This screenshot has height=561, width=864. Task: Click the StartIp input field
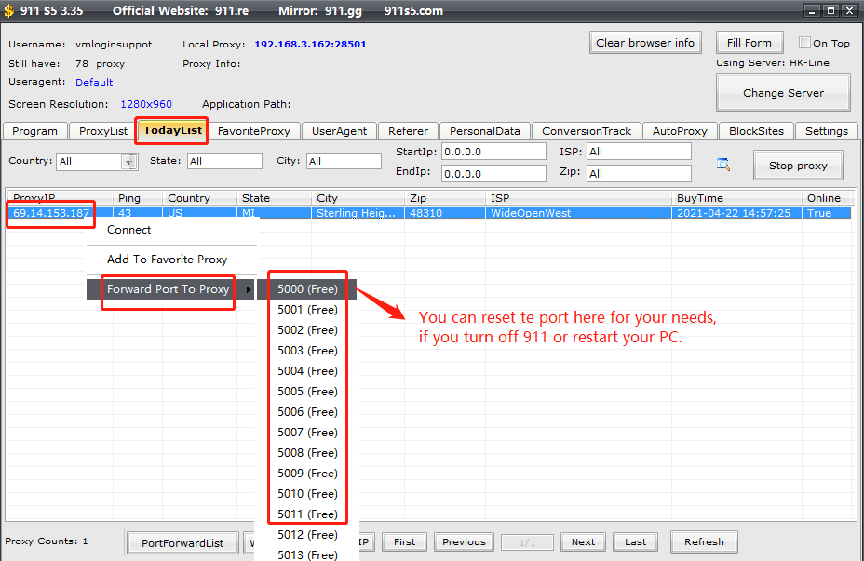[493, 152]
